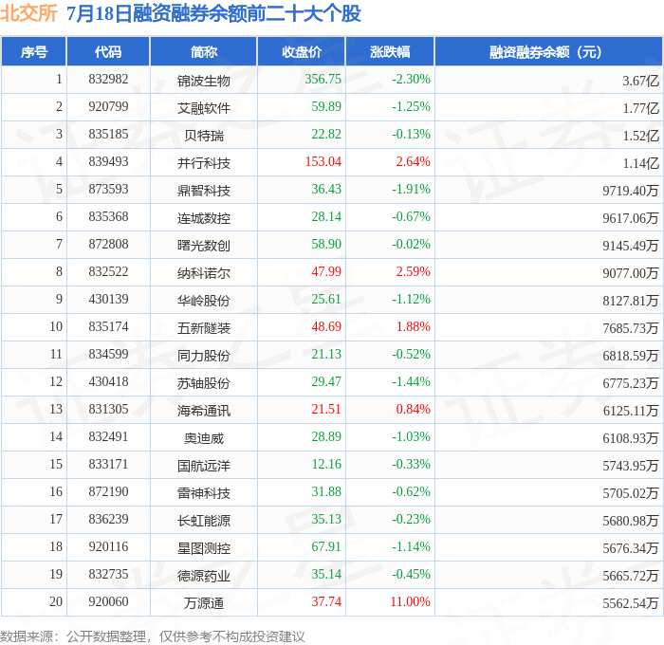Select the 7月18日融资融券余额前二十大个股 heading

(x=213, y=13)
